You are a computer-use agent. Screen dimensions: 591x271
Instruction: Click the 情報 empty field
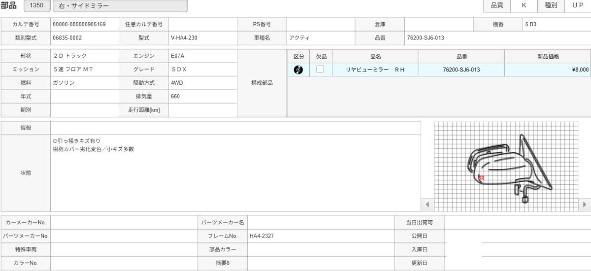235,128
